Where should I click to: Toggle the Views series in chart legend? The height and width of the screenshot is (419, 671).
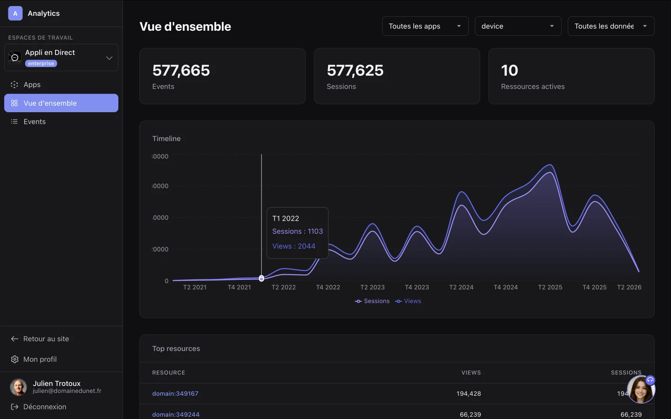[x=408, y=301]
